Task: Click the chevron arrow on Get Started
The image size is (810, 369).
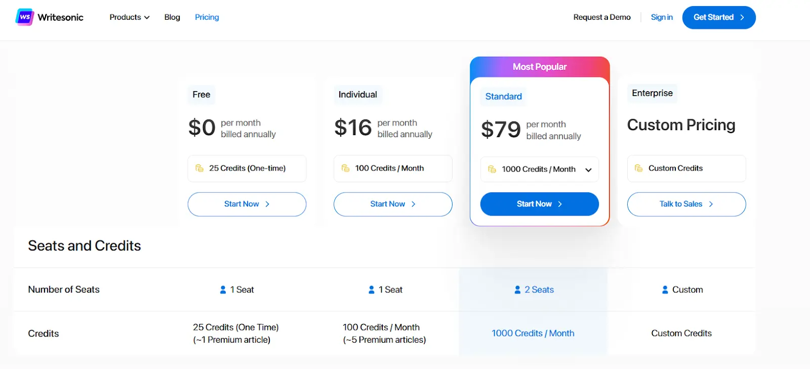Action: click(742, 17)
